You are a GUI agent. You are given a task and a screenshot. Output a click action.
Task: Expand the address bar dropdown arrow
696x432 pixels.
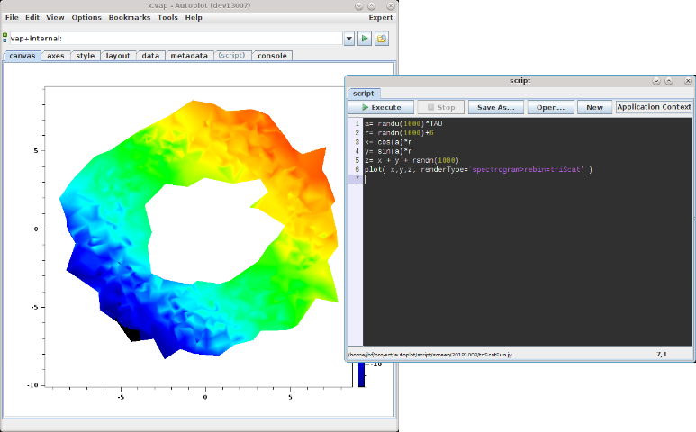pyautogui.click(x=348, y=39)
